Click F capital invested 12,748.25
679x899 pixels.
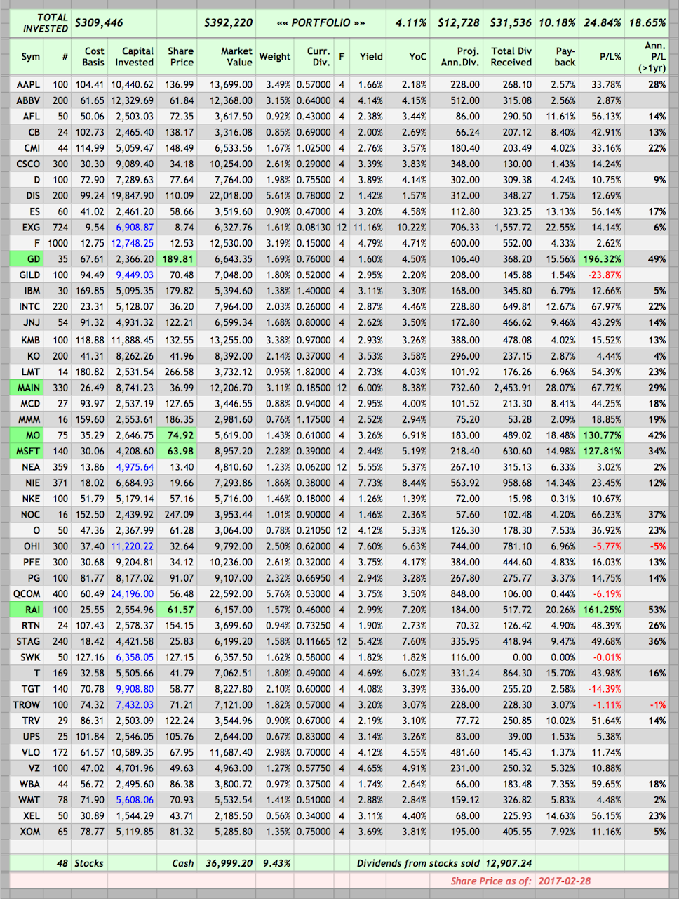[x=132, y=243]
